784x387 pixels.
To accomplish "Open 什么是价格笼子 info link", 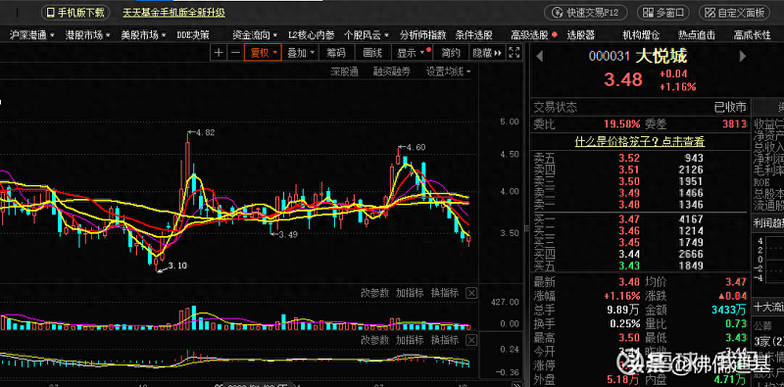I will click(x=640, y=142).
